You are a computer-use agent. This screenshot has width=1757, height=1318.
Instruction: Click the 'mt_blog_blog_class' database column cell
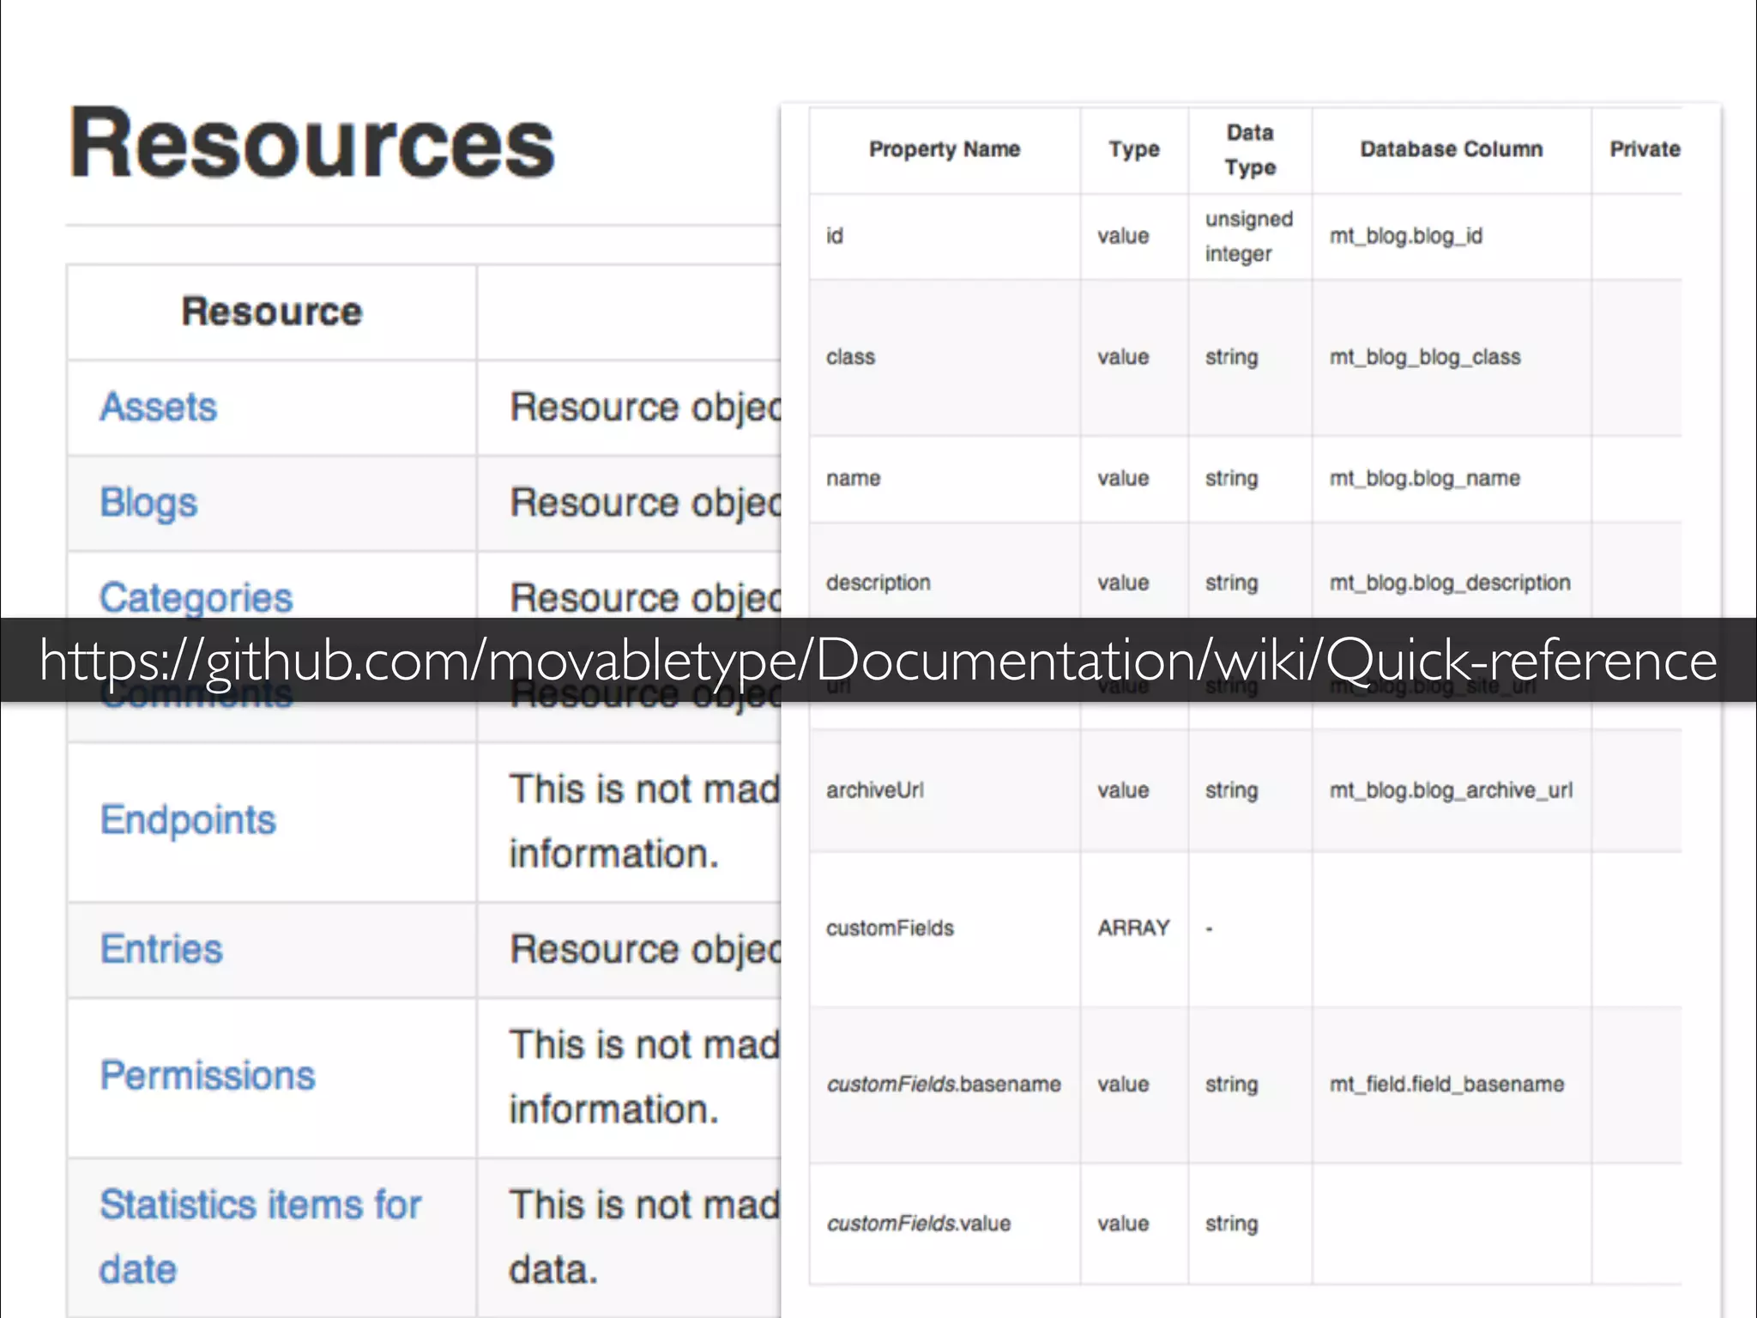click(x=1452, y=357)
